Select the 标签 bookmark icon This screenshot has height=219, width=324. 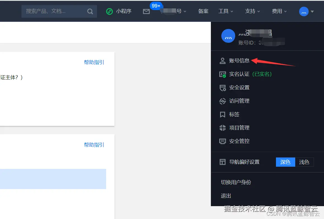click(x=222, y=114)
